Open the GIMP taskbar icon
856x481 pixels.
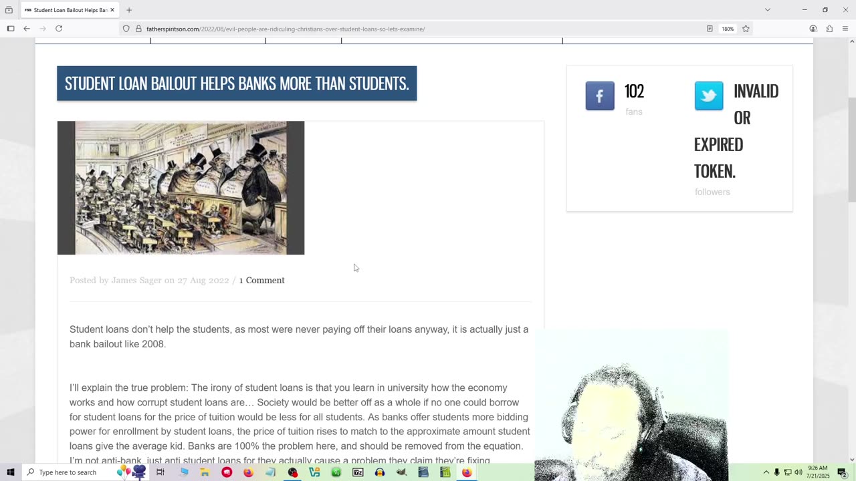401,472
